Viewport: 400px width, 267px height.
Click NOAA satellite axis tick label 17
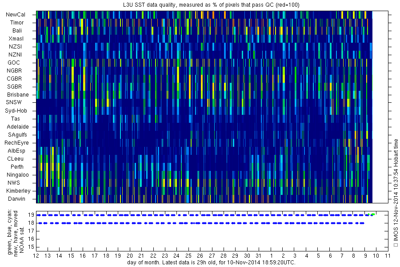31,231
